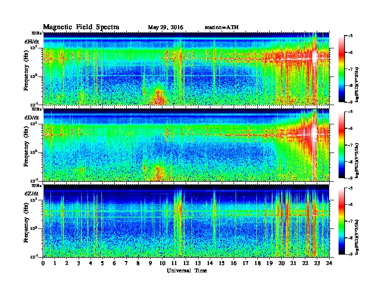
Task: Click the dD/dt spectrogram plot
Action: coord(186,145)
